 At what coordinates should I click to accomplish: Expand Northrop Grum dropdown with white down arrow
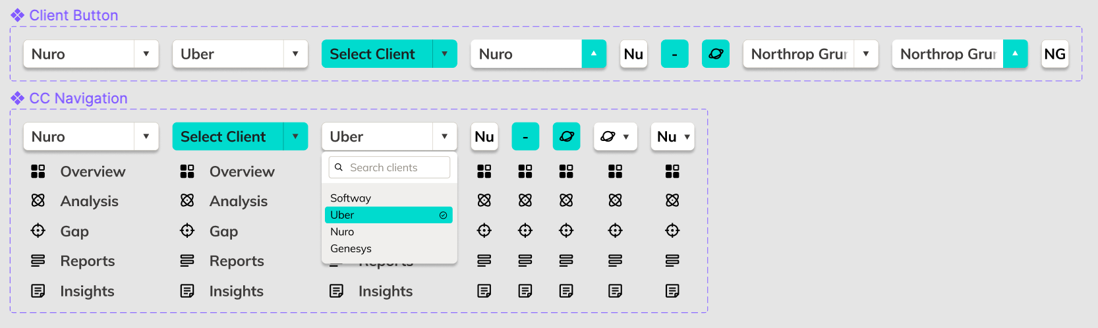(x=866, y=54)
